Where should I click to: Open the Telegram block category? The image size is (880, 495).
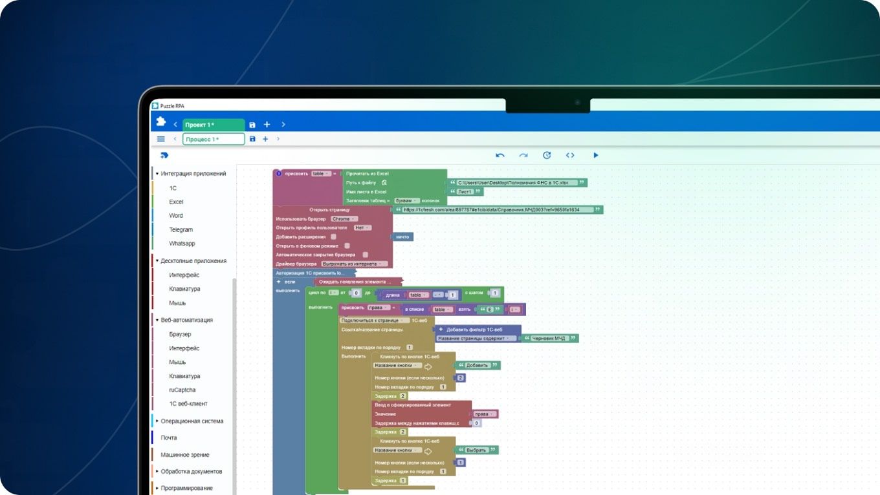coord(181,230)
